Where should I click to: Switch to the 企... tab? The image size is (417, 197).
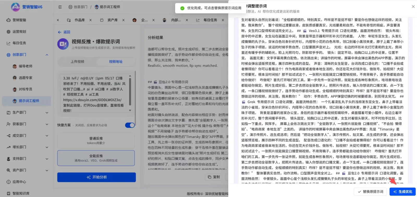click(x=144, y=20)
